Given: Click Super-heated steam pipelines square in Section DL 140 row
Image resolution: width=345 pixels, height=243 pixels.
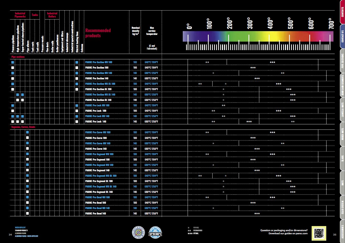Looking at the screenshot, I should click(x=22, y=100).
